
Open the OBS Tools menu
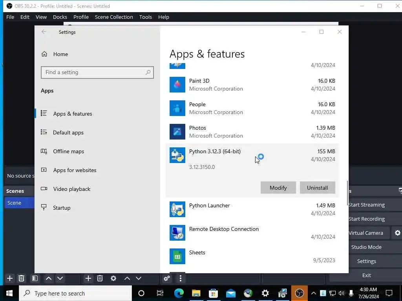145,17
